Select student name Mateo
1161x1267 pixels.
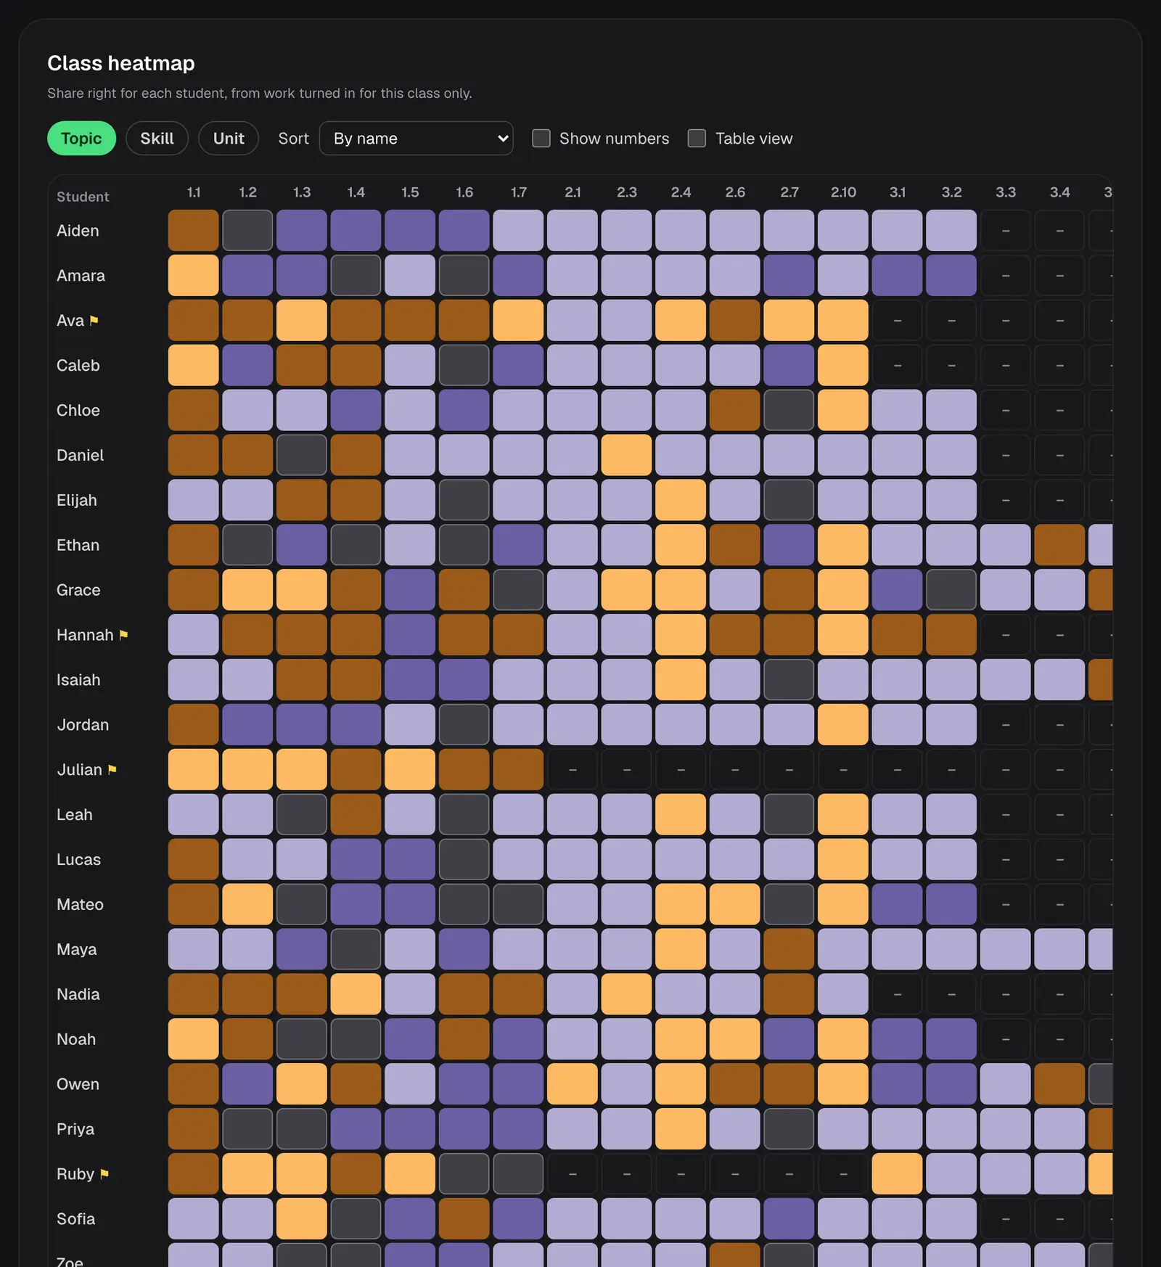point(80,904)
